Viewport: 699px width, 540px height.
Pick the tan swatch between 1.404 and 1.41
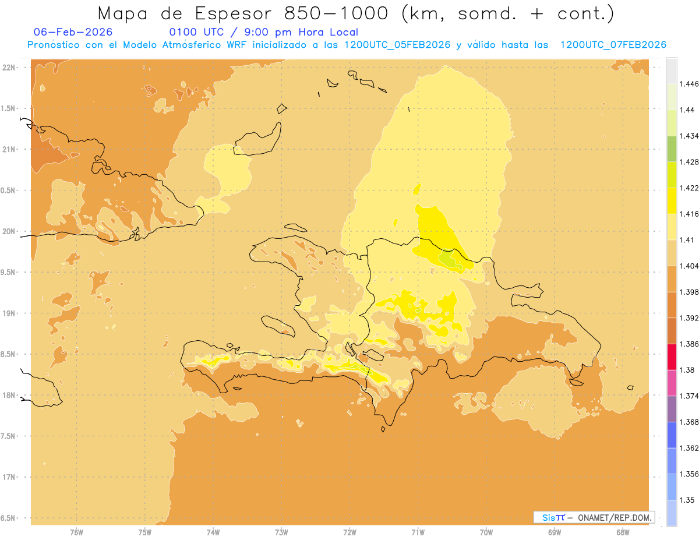click(x=672, y=253)
